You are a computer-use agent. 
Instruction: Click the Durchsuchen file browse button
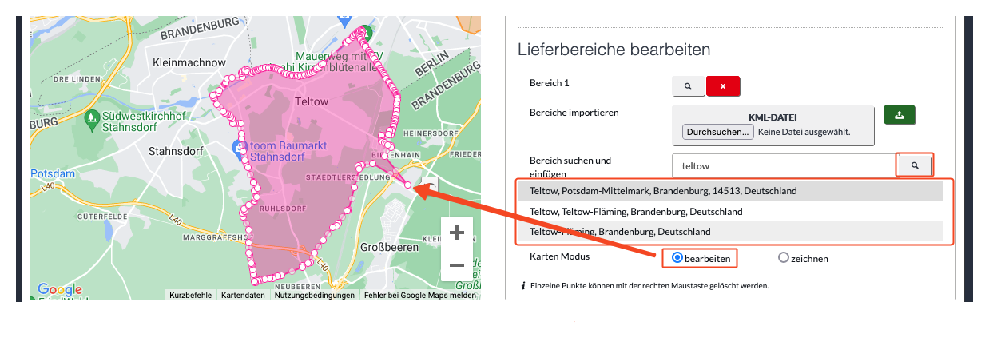[718, 132]
